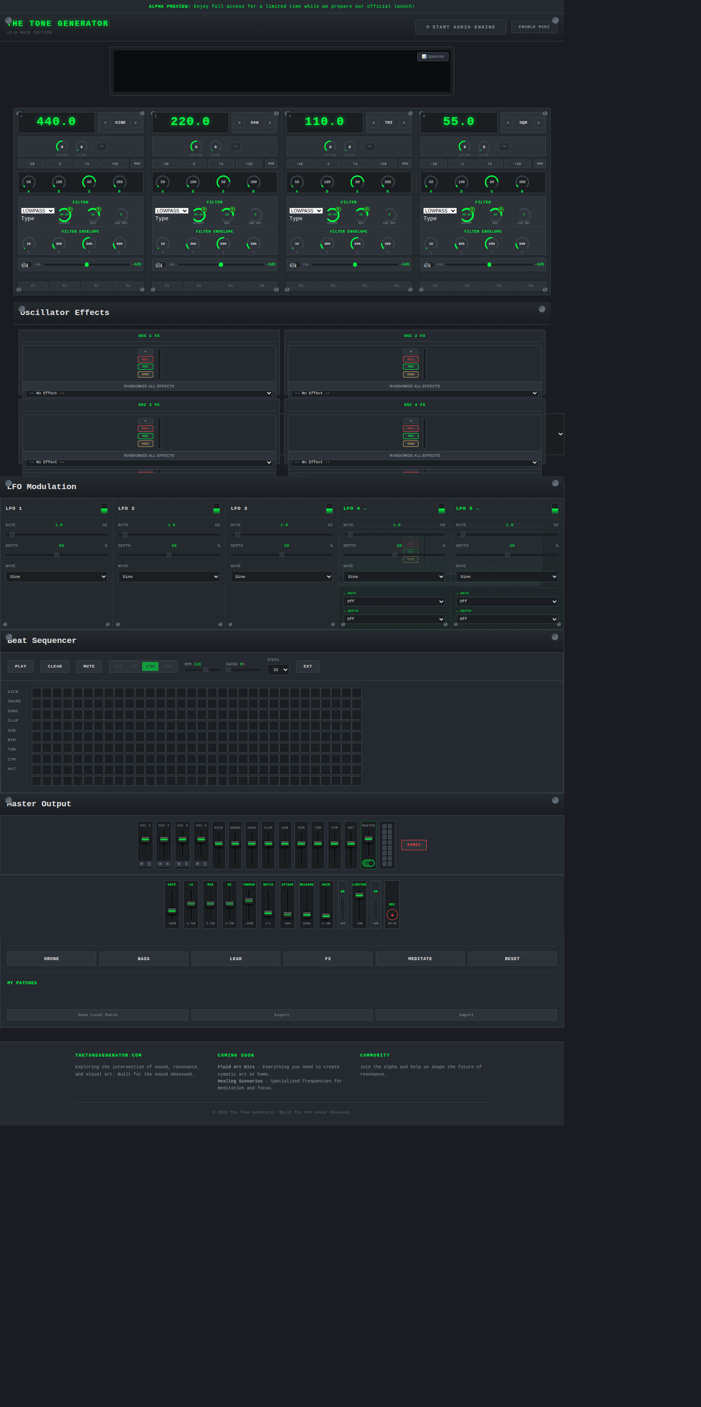Screen dimensions: 701x1407
Task: Click RAND on OSC 2 FX
Action: pos(410,374)
